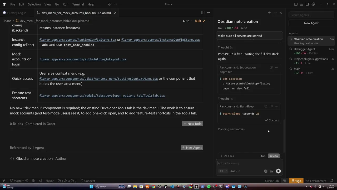
Task: Open problems errors and warnings indicator
Action: pos(67,181)
